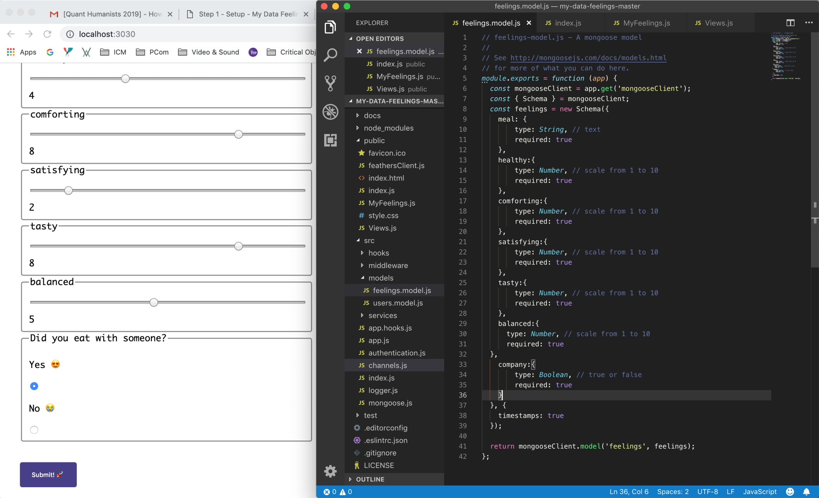Open the Source Control icon
Screen dimensions: 819x498
(330, 83)
